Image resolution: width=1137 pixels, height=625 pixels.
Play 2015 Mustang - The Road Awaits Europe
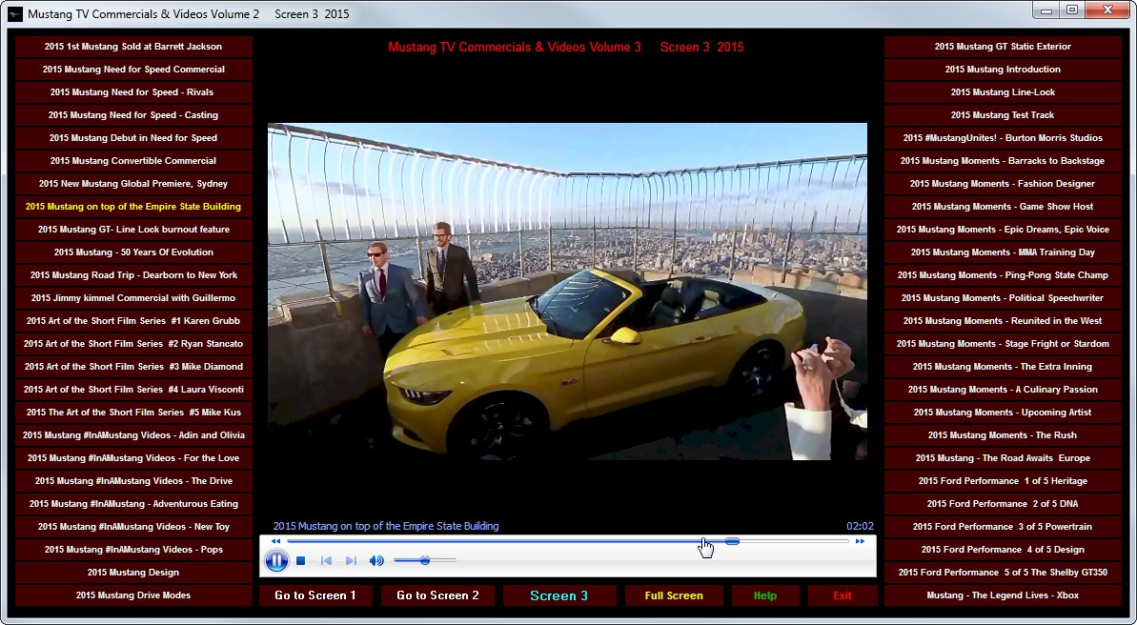[1003, 457]
